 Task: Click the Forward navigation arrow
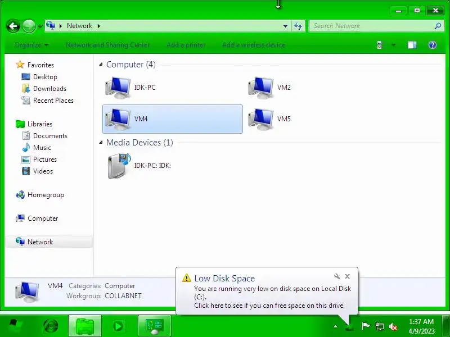coord(29,26)
